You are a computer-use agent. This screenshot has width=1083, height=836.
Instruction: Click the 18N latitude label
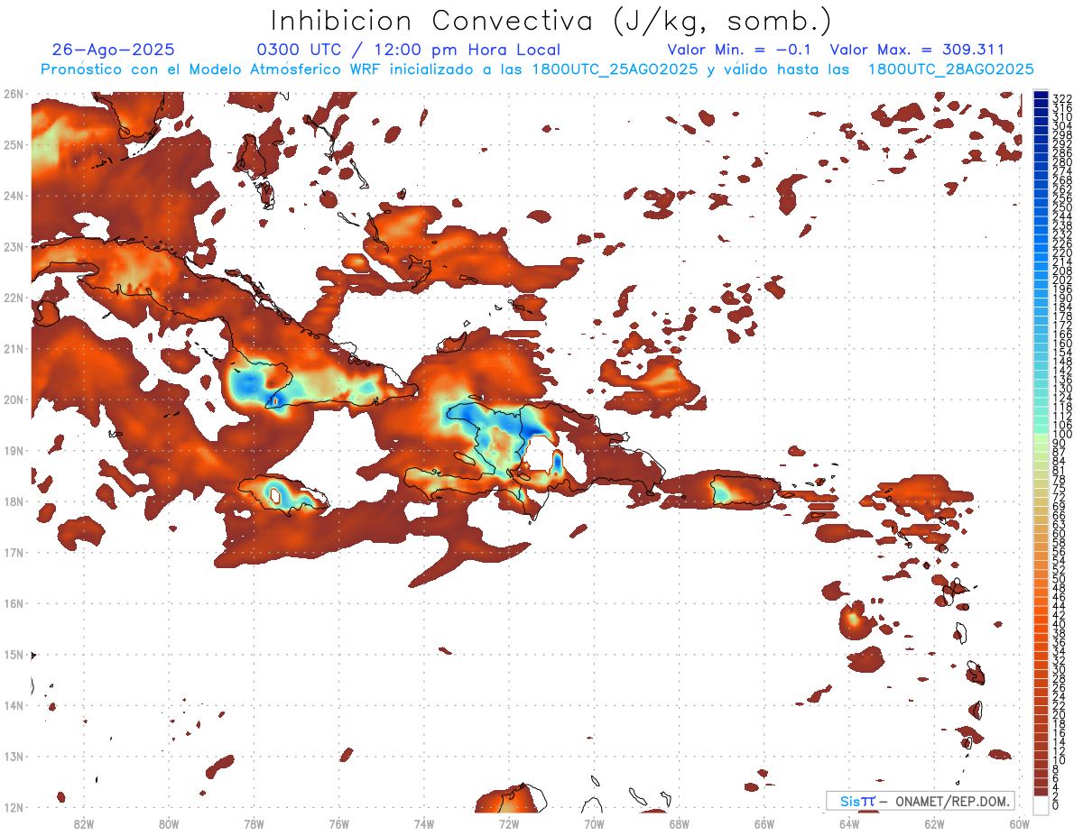click(13, 501)
